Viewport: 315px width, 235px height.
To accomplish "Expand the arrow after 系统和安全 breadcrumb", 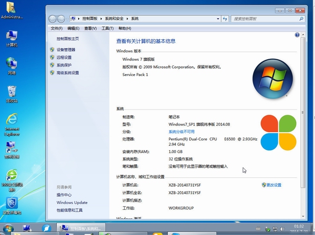I will (128, 19).
